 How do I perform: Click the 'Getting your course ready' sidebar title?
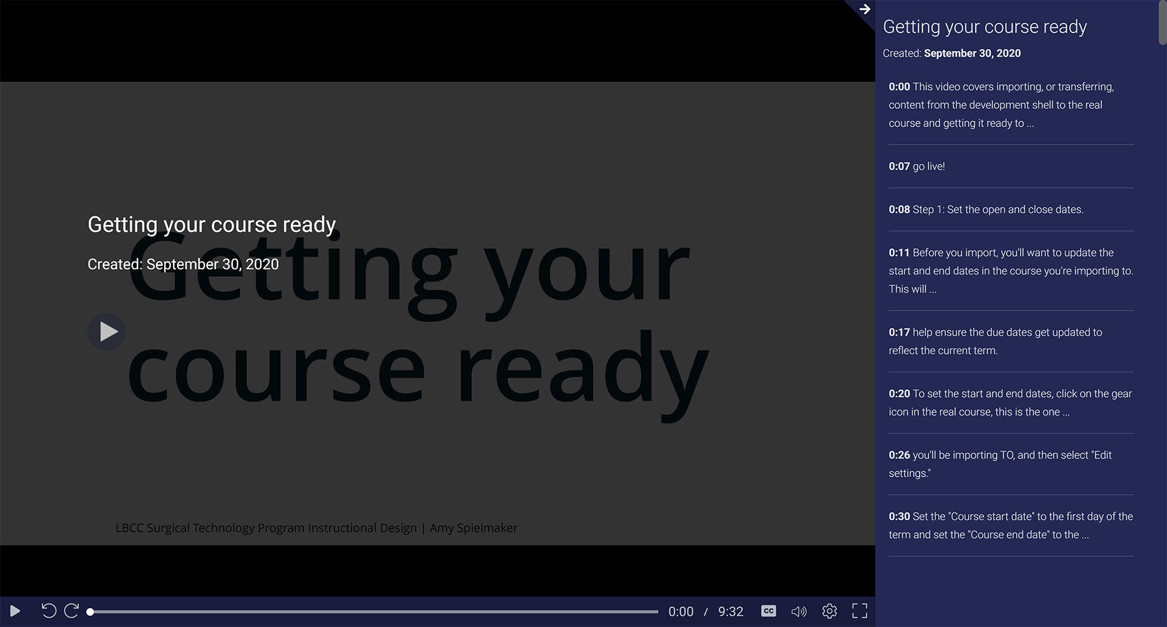(985, 27)
